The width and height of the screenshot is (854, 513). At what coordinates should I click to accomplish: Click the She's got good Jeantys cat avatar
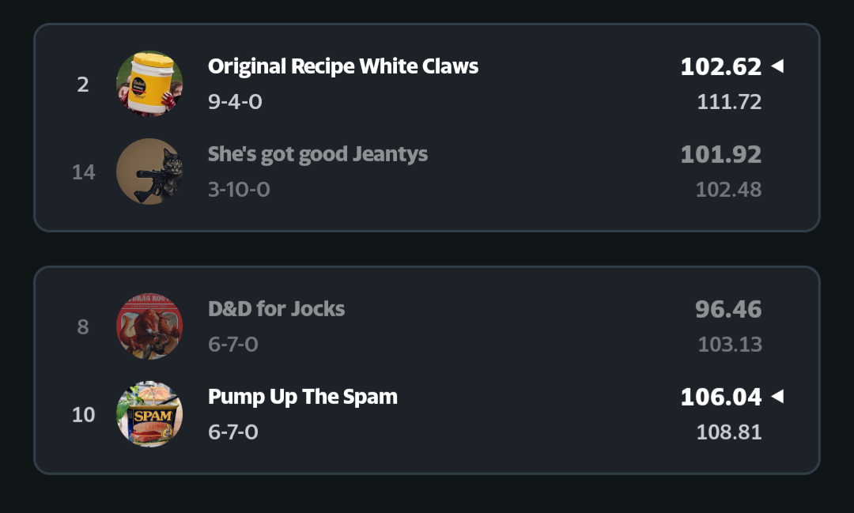pos(149,172)
